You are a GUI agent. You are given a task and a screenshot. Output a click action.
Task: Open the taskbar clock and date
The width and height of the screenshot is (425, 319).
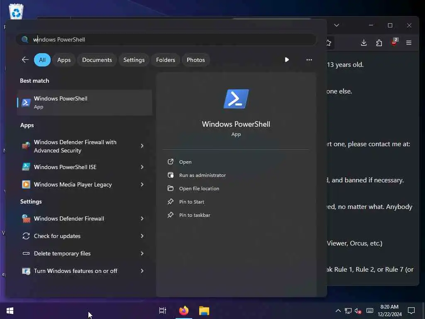coord(389,311)
